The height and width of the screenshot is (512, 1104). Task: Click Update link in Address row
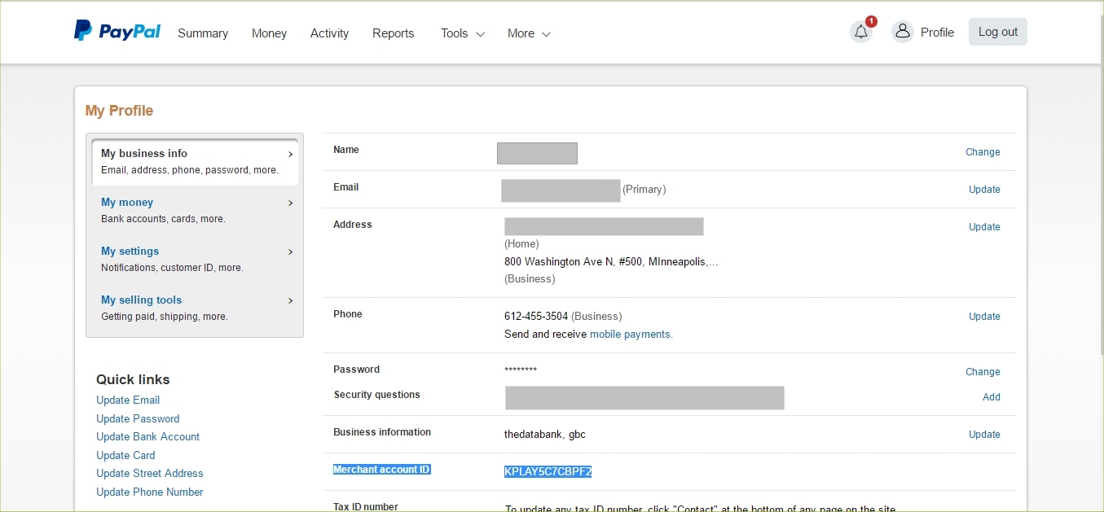(x=984, y=227)
